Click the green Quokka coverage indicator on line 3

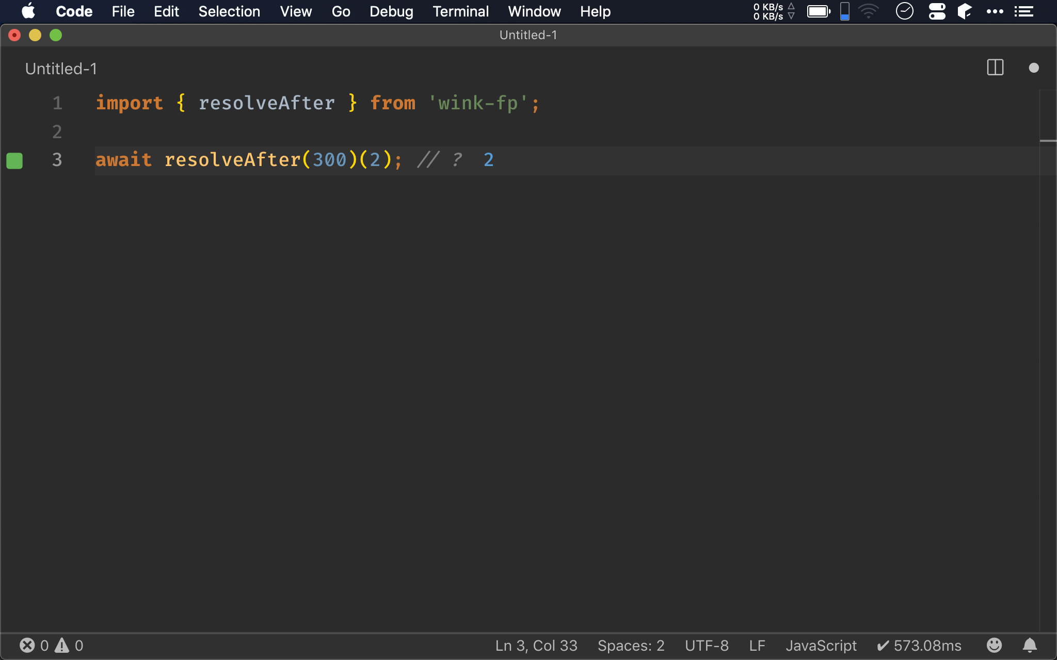click(14, 160)
